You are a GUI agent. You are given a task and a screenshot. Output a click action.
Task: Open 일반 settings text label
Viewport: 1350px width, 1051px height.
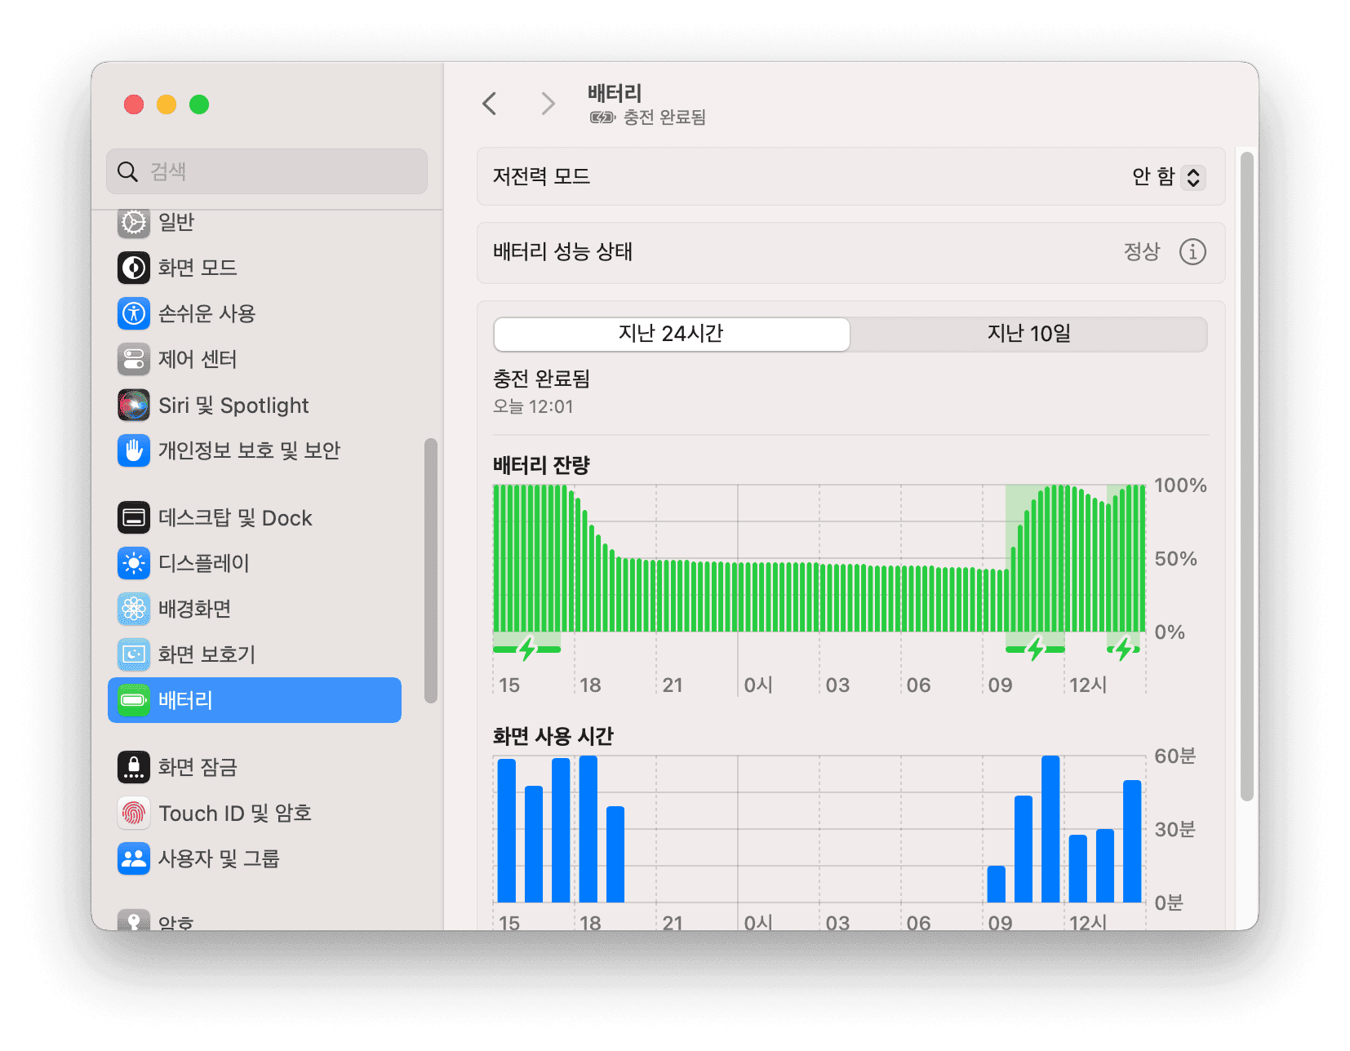coord(176,222)
